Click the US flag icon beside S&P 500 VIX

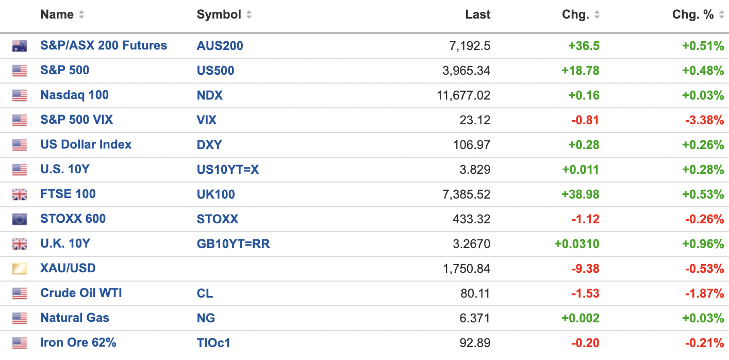[20, 120]
